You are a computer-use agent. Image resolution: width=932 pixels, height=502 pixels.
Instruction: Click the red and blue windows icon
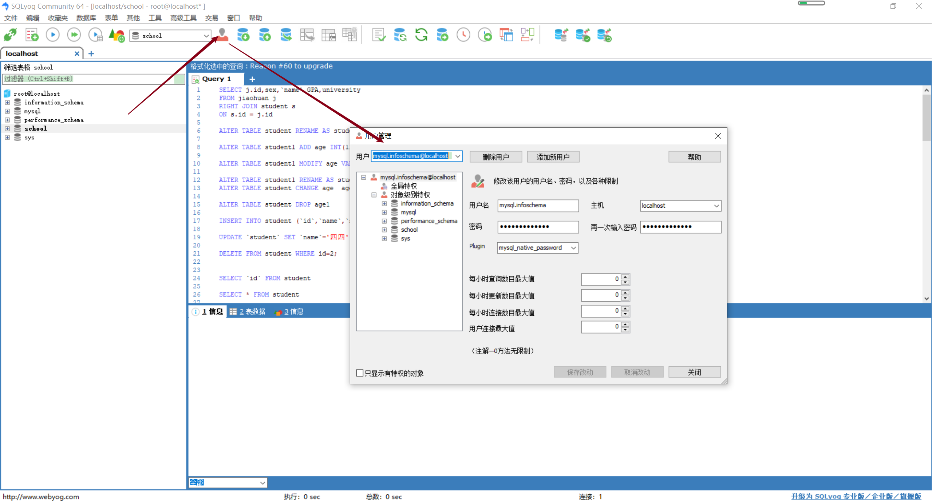tap(506, 35)
